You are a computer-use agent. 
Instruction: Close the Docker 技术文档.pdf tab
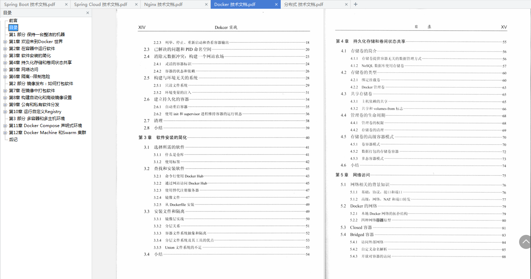(x=276, y=5)
